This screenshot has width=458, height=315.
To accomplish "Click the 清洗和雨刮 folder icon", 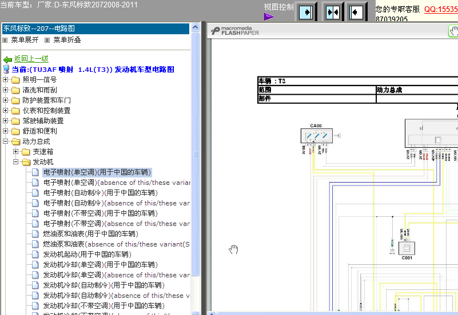I will pyautogui.click(x=15, y=90).
